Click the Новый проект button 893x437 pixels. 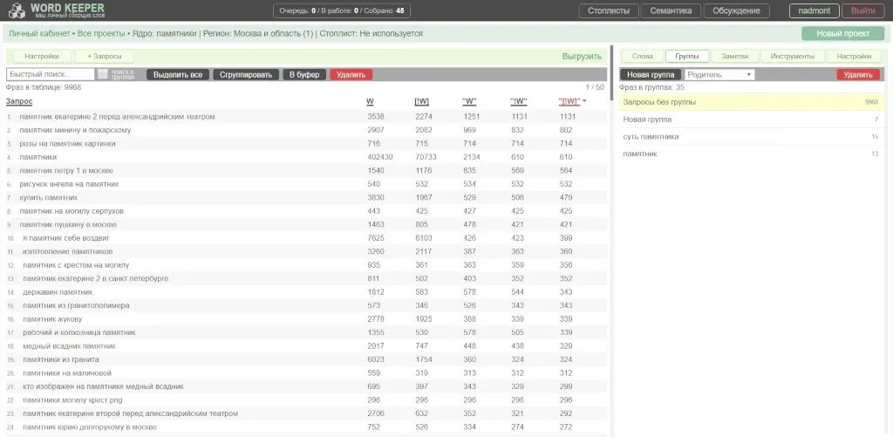coord(843,34)
